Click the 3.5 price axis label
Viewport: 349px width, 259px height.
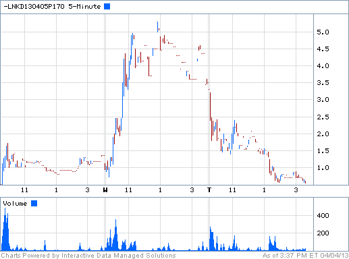(323, 83)
